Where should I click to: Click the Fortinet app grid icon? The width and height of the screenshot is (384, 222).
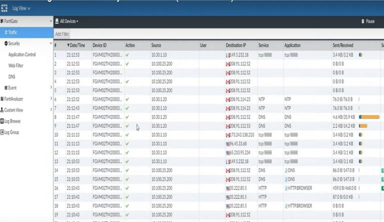point(4,8)
